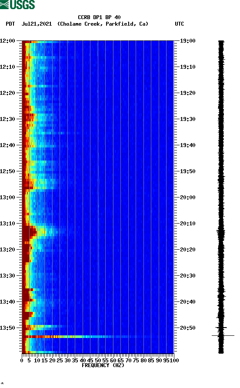Screen dimensions: 240x388
Task: Click the 'UTC' timezone label
Action: click(180, 24)
